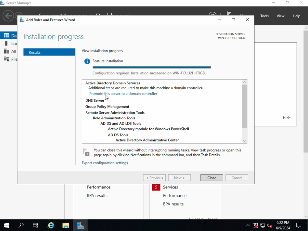Open File and Storage Services sidebar icon
308x231 pixels.
6,59
